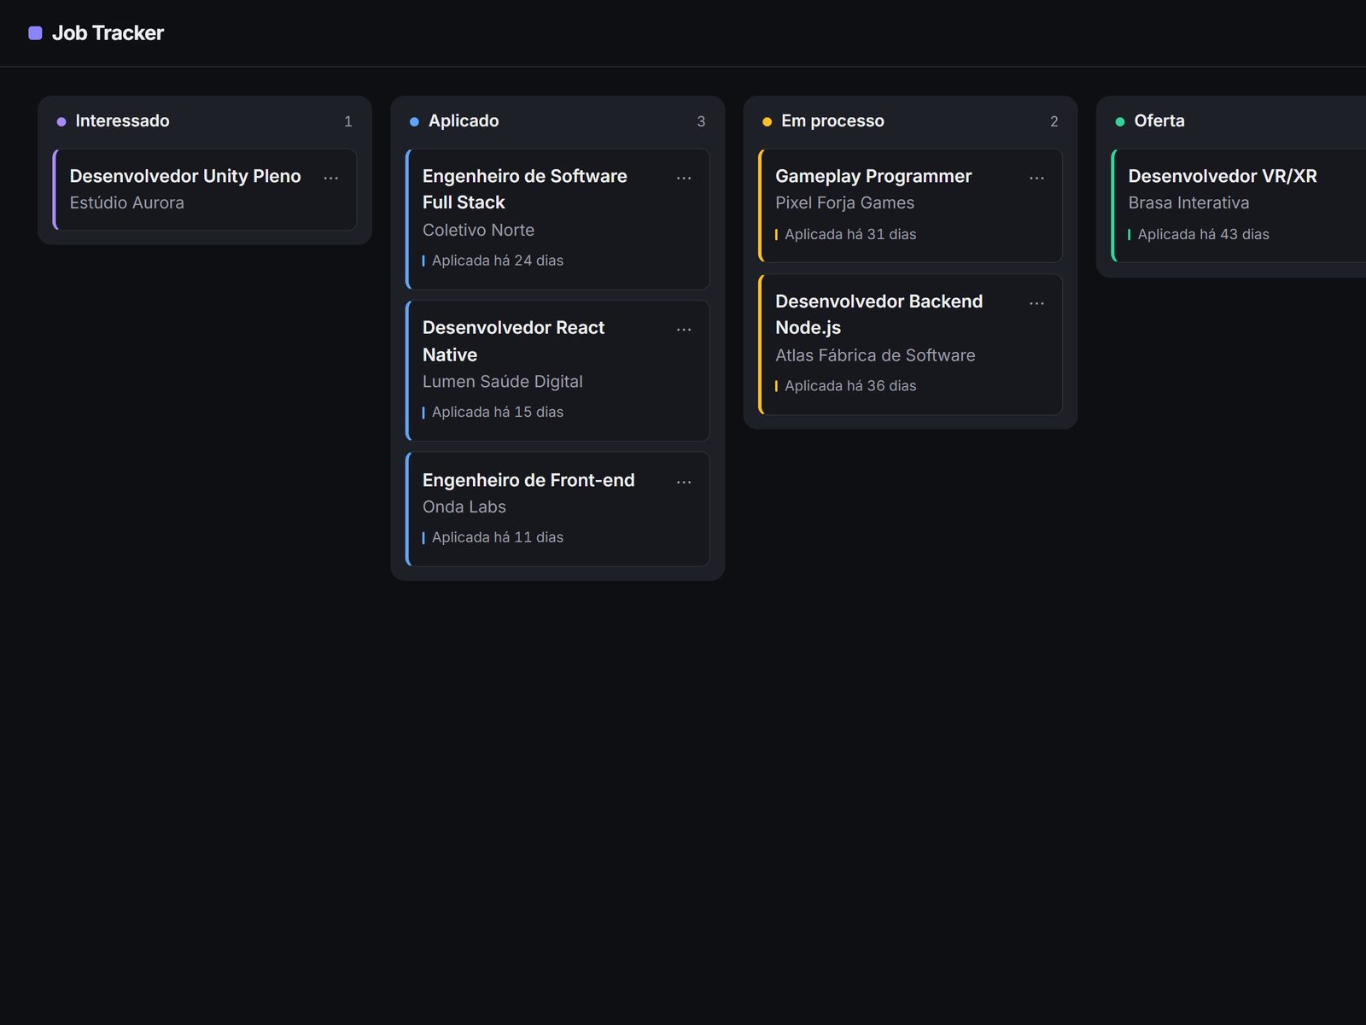The image size is (1366, 1025).
Task: Open options menu for Gameplay Programmer card
Action: [x=1036, y=178]
